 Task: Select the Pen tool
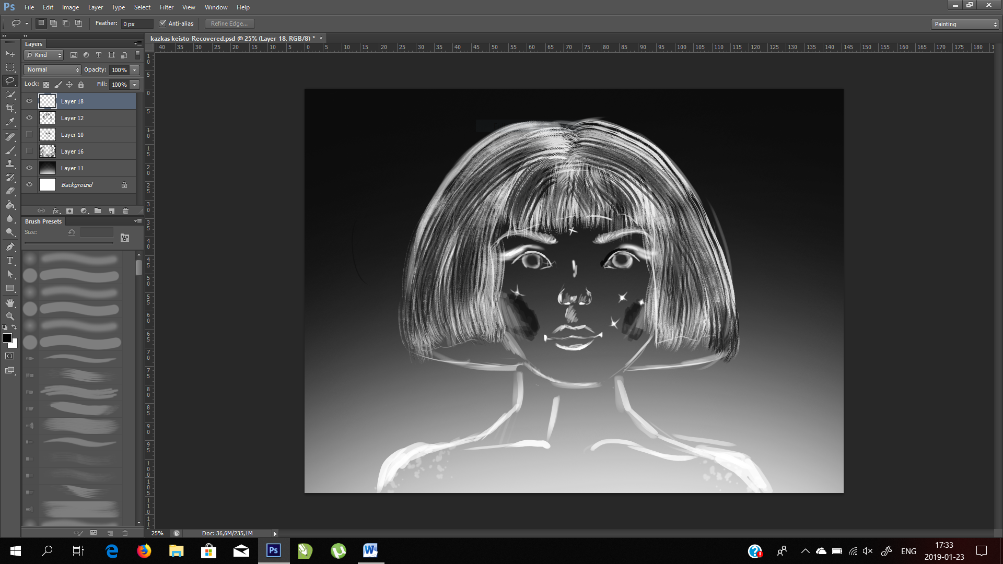click(x=10, y=247)
